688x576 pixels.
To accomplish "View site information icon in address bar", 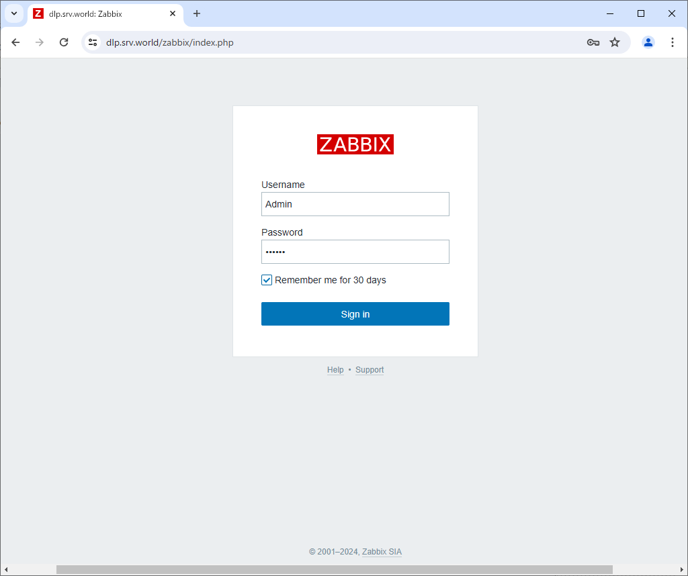I will click(x=93, y=42).
